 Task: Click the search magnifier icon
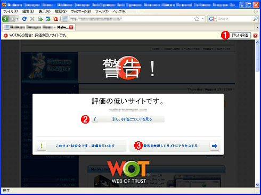tap(255, 19)
